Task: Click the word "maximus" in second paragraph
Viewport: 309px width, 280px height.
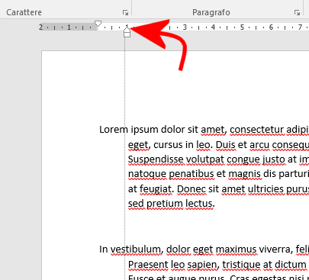Action: click(236, 249)
